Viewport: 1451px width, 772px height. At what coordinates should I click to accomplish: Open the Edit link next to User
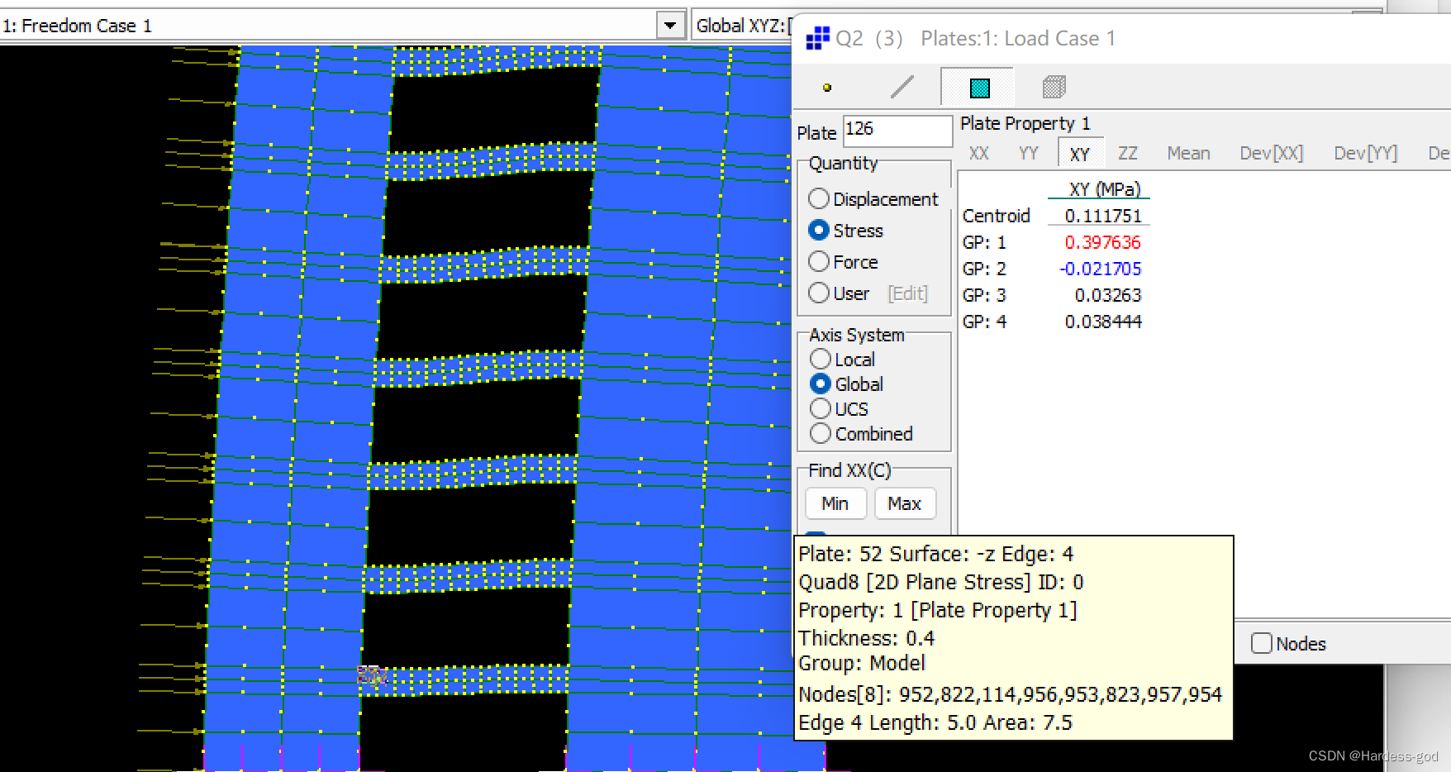(906, 293)
